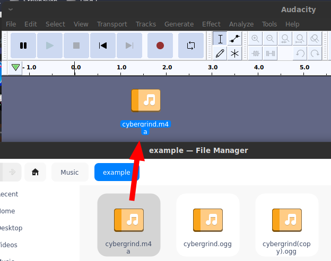Open the Tools menu
331x261 pixels.
(x=269, y=24)
